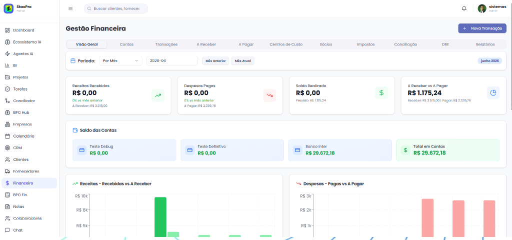Click the CRM target icon
Screen dimensions: 512x240
[x=7, y=147]
